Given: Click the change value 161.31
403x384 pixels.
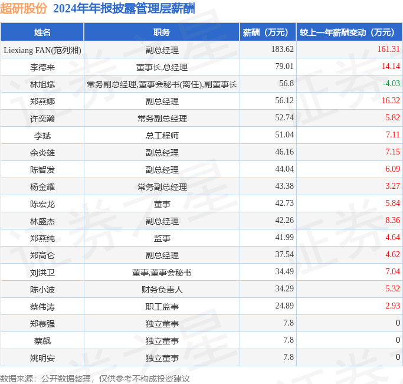Looking at the screenshot, I should [x=388, y=49].
